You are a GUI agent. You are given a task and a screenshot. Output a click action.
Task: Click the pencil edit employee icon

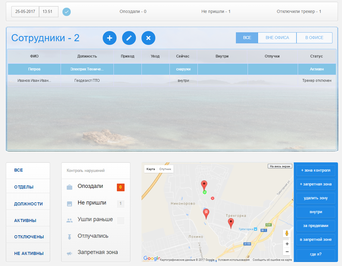tap(129, 38)
